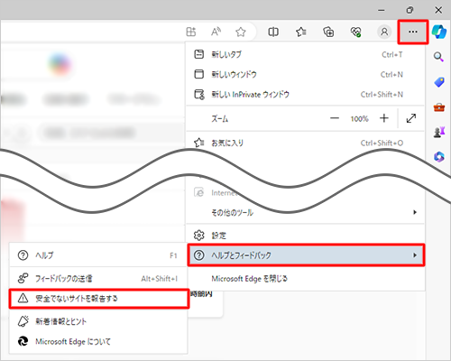Viewport: 451px width, 361px height.
Task: Restore down the Edge browser window
Action: pos(410,10)
